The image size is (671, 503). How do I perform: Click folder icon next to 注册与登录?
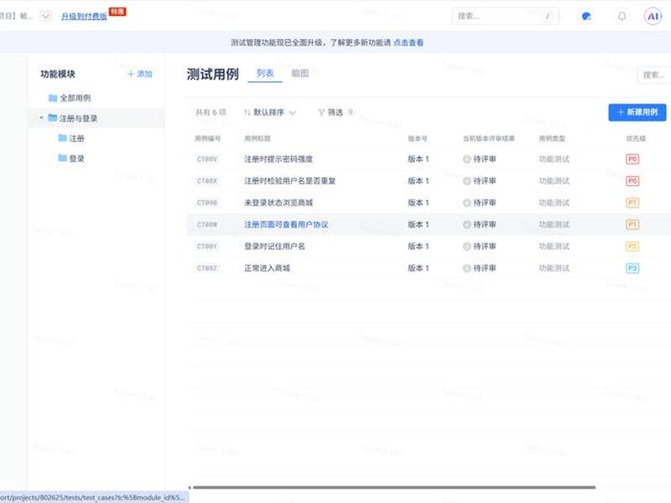pos(53,117)
